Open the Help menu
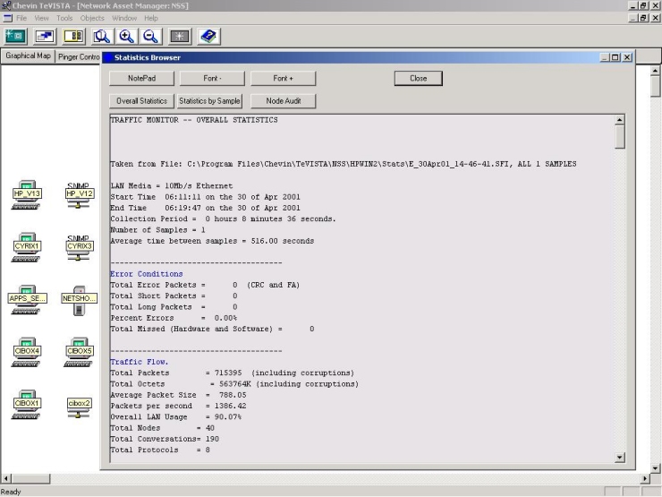This screenshot has width=662, height=497. 150,18
